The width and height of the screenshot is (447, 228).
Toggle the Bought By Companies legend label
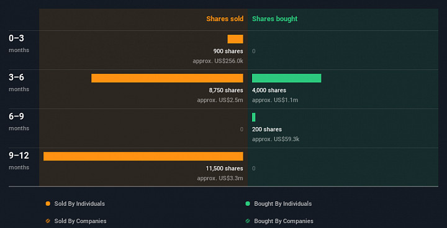[x=284, y=221]
